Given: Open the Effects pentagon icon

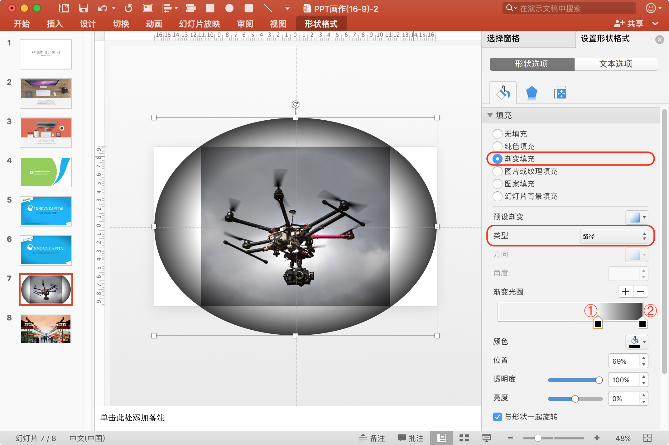Looking at the screenshot, I should coord(532,93).
